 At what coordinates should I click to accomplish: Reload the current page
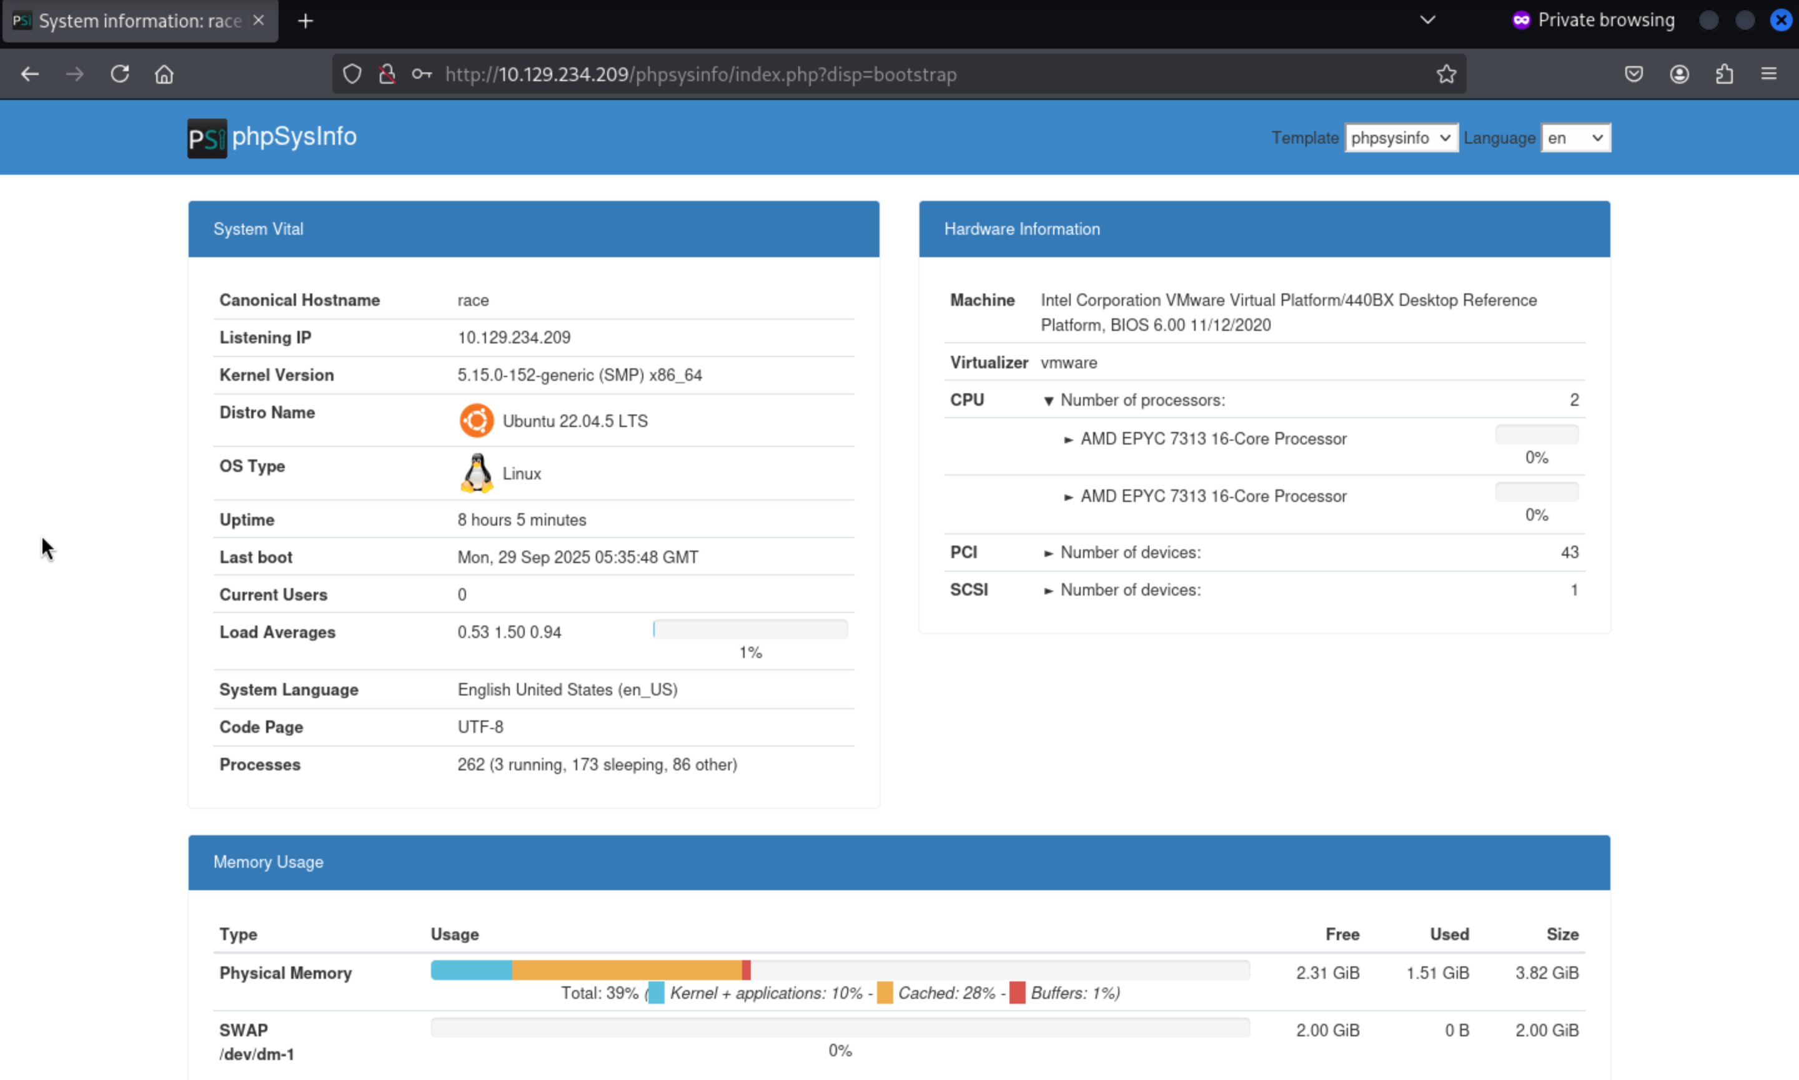click(120, 74)
